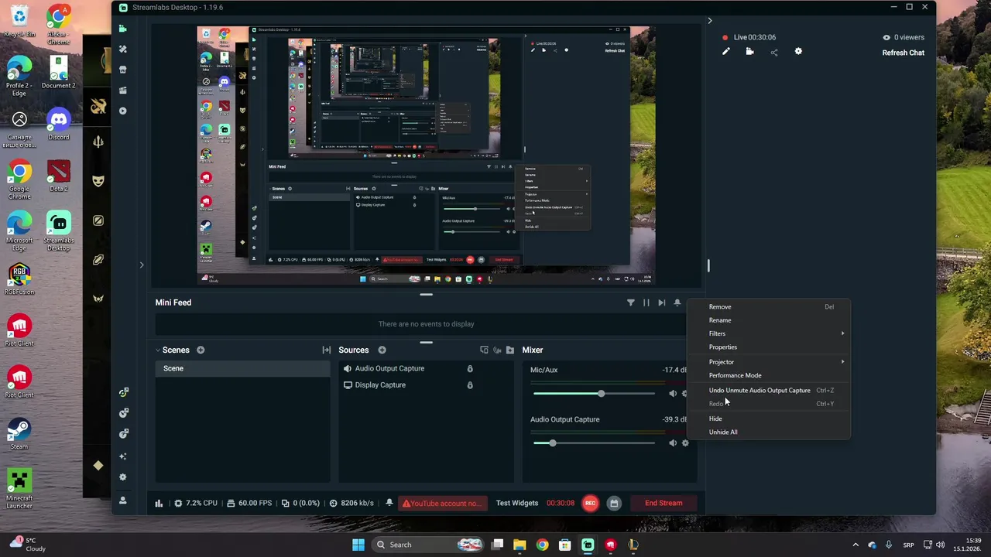Mute Mini Feed event sounds bell

click(x=677, y=302)
